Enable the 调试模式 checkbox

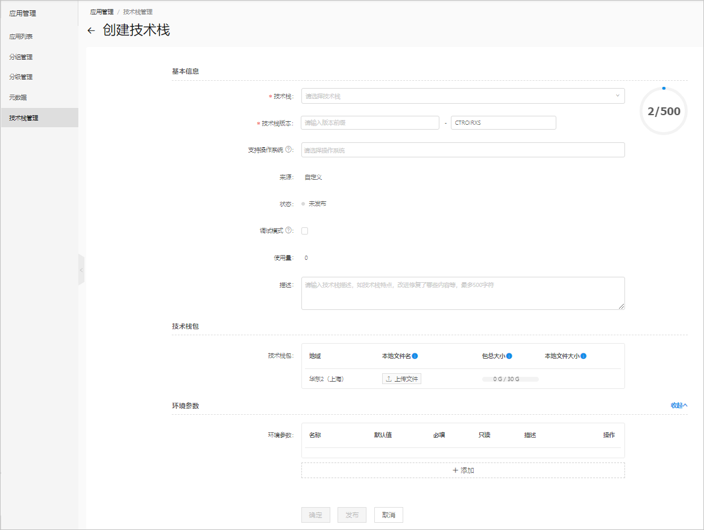click(305, 231)
